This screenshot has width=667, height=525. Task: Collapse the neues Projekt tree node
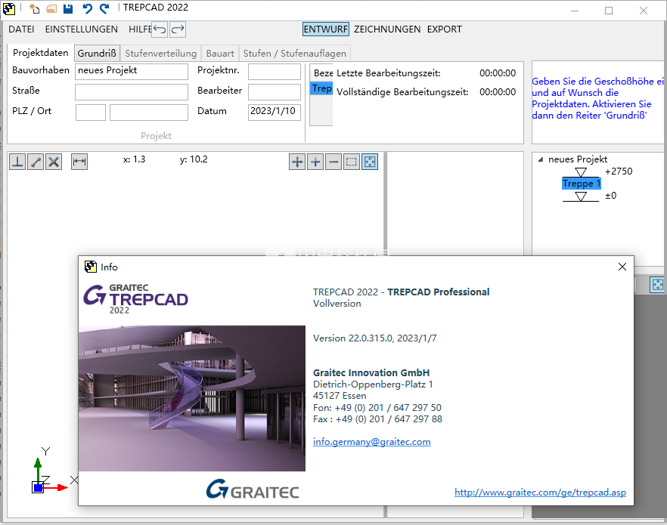(541, 159)
